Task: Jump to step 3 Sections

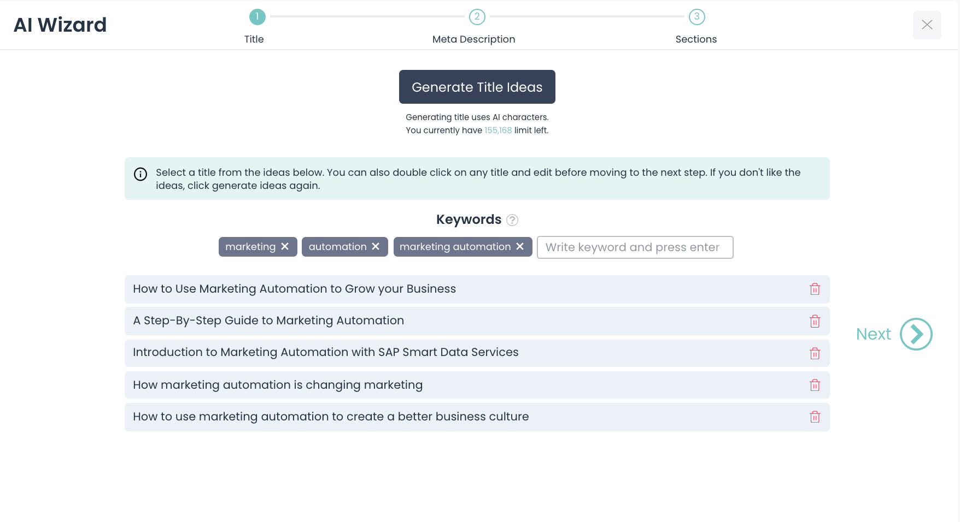Action: click(696, 17)
